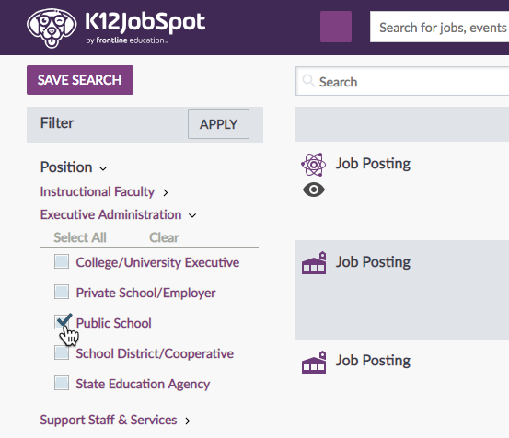Click the eye viewed icon under first posting
Image resolution: width=509 pixels, height=438 pixels.
click(x=314, y=190)
